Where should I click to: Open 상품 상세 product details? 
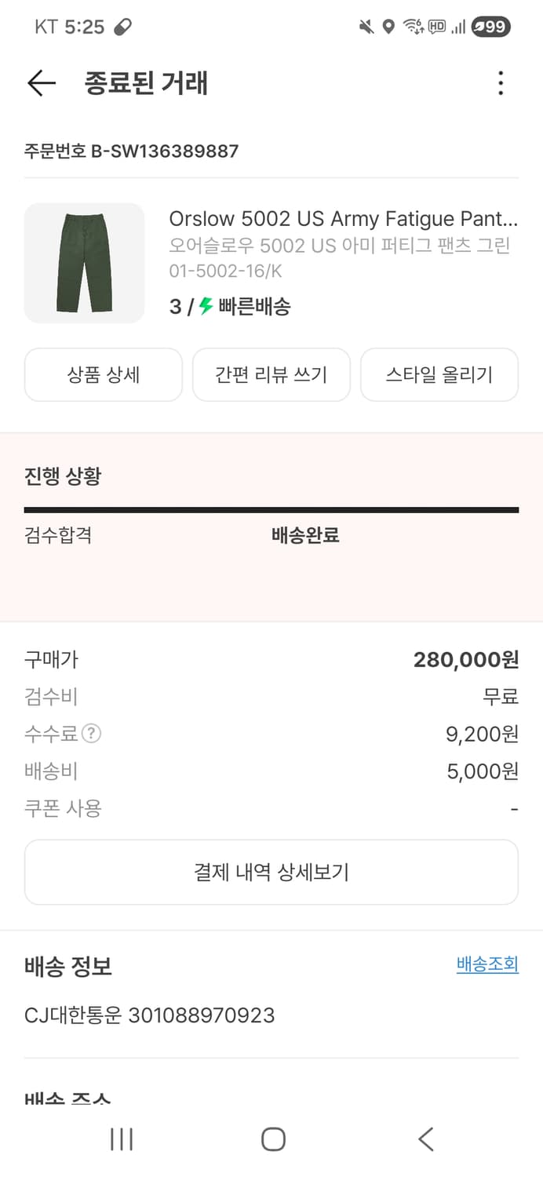(x=103, y=374)
